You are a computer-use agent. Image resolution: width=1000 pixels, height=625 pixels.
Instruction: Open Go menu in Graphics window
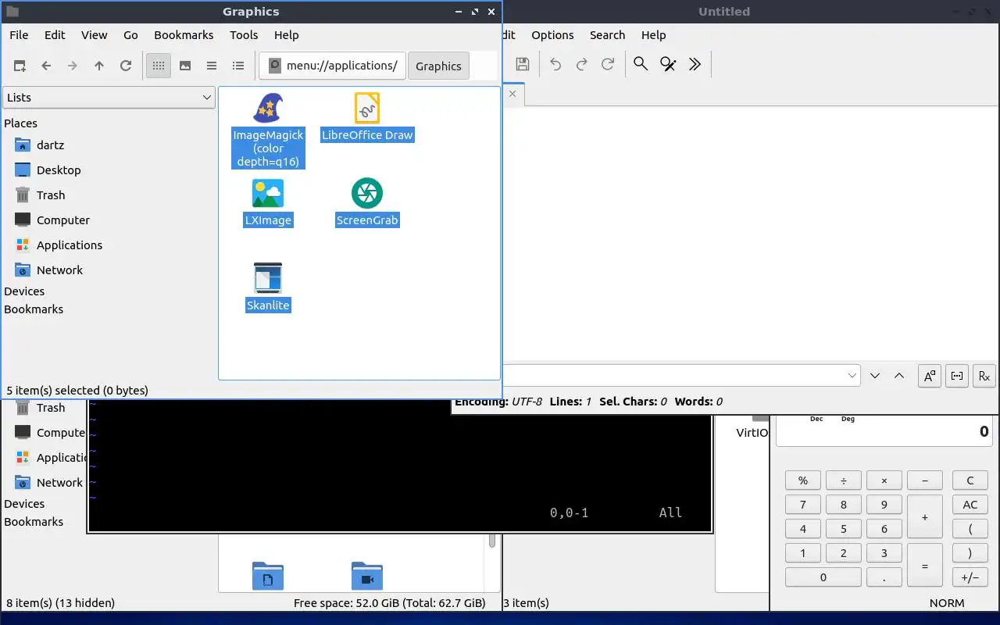click(x=130, y=35)
